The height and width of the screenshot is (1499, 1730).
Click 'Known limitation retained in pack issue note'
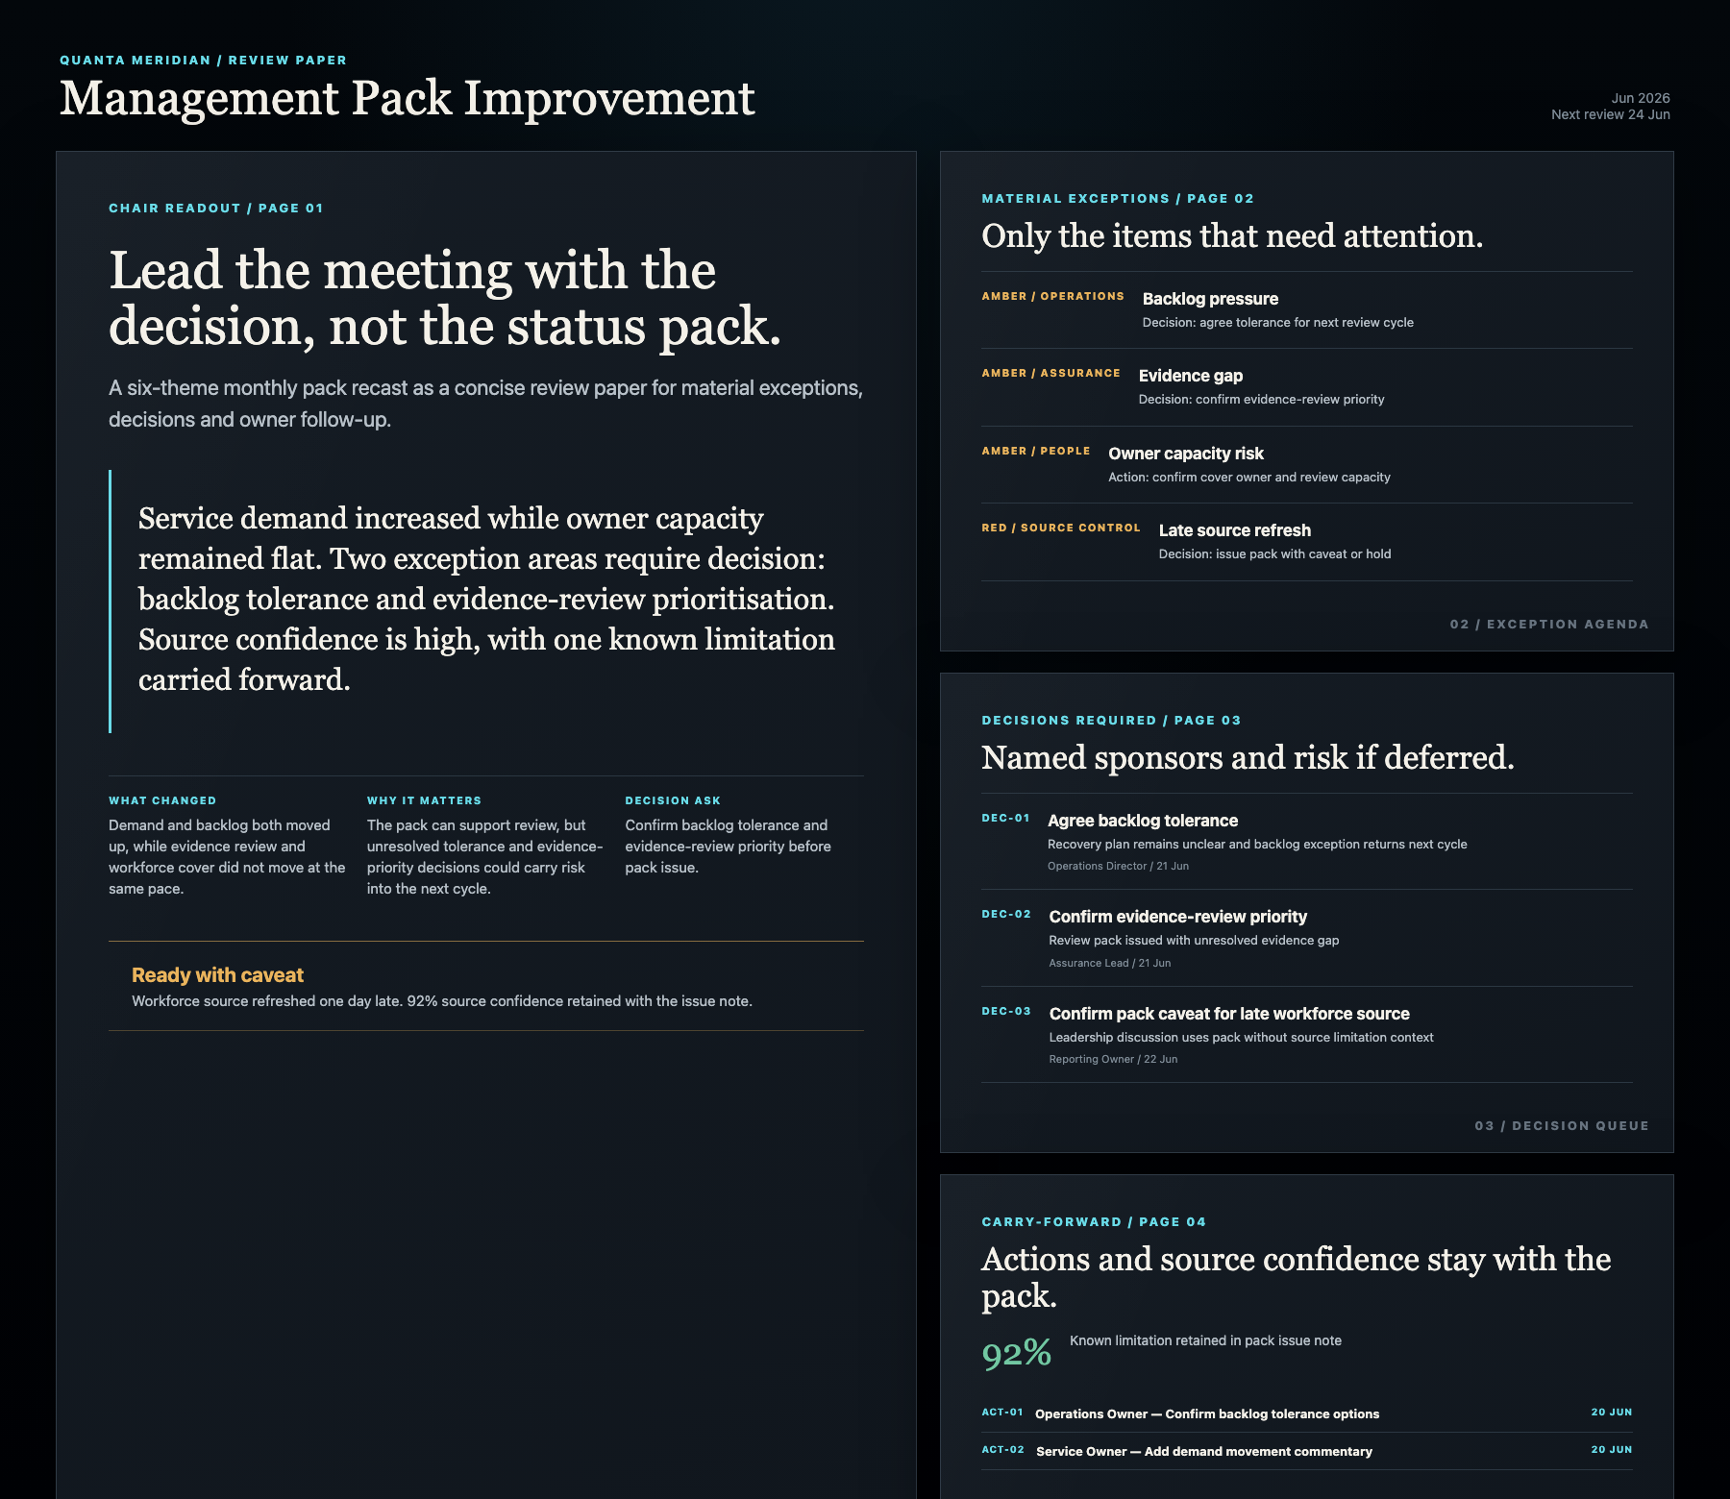click(x=1205, y=1341)
